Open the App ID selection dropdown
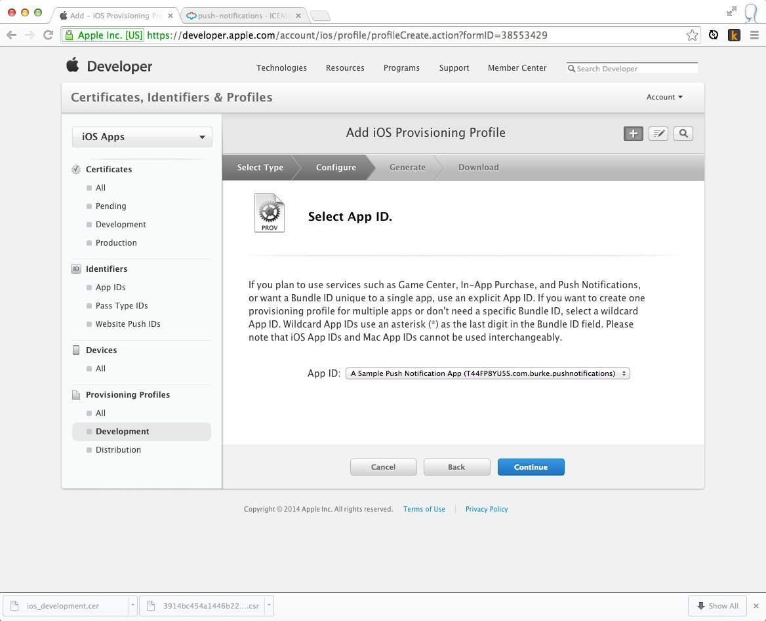 tap(487, 373)
